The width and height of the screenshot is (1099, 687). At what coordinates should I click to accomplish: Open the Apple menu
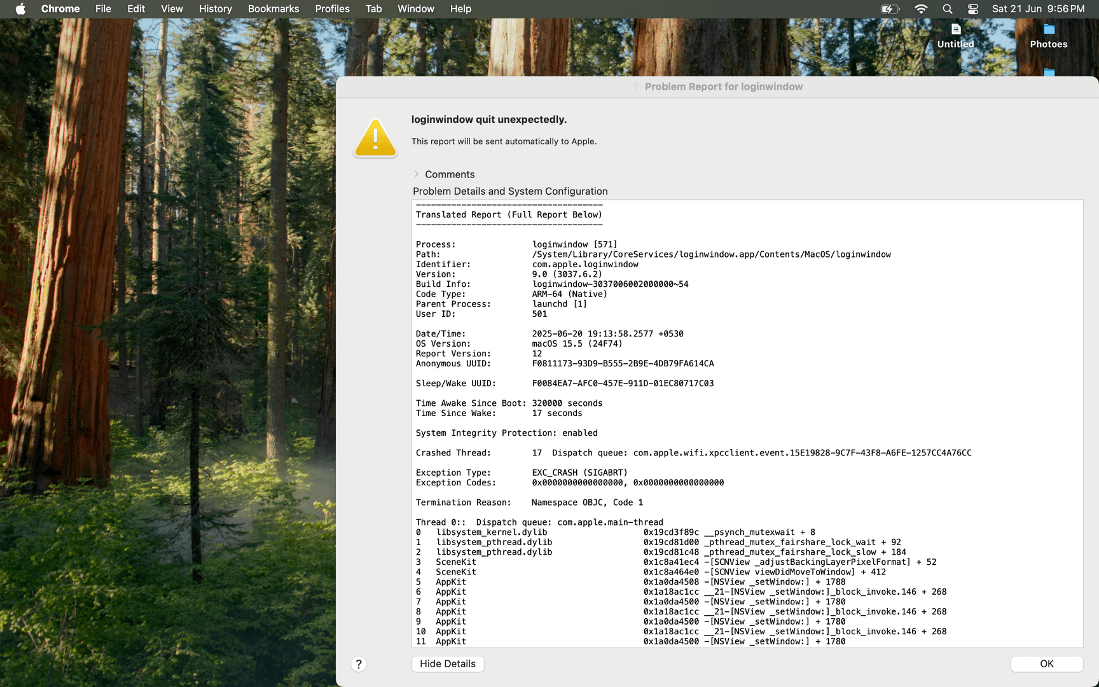tap(20, 9)
